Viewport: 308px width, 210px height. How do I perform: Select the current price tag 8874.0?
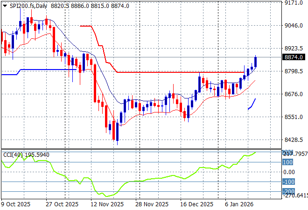pyautogui.click(x=294, y=57)
